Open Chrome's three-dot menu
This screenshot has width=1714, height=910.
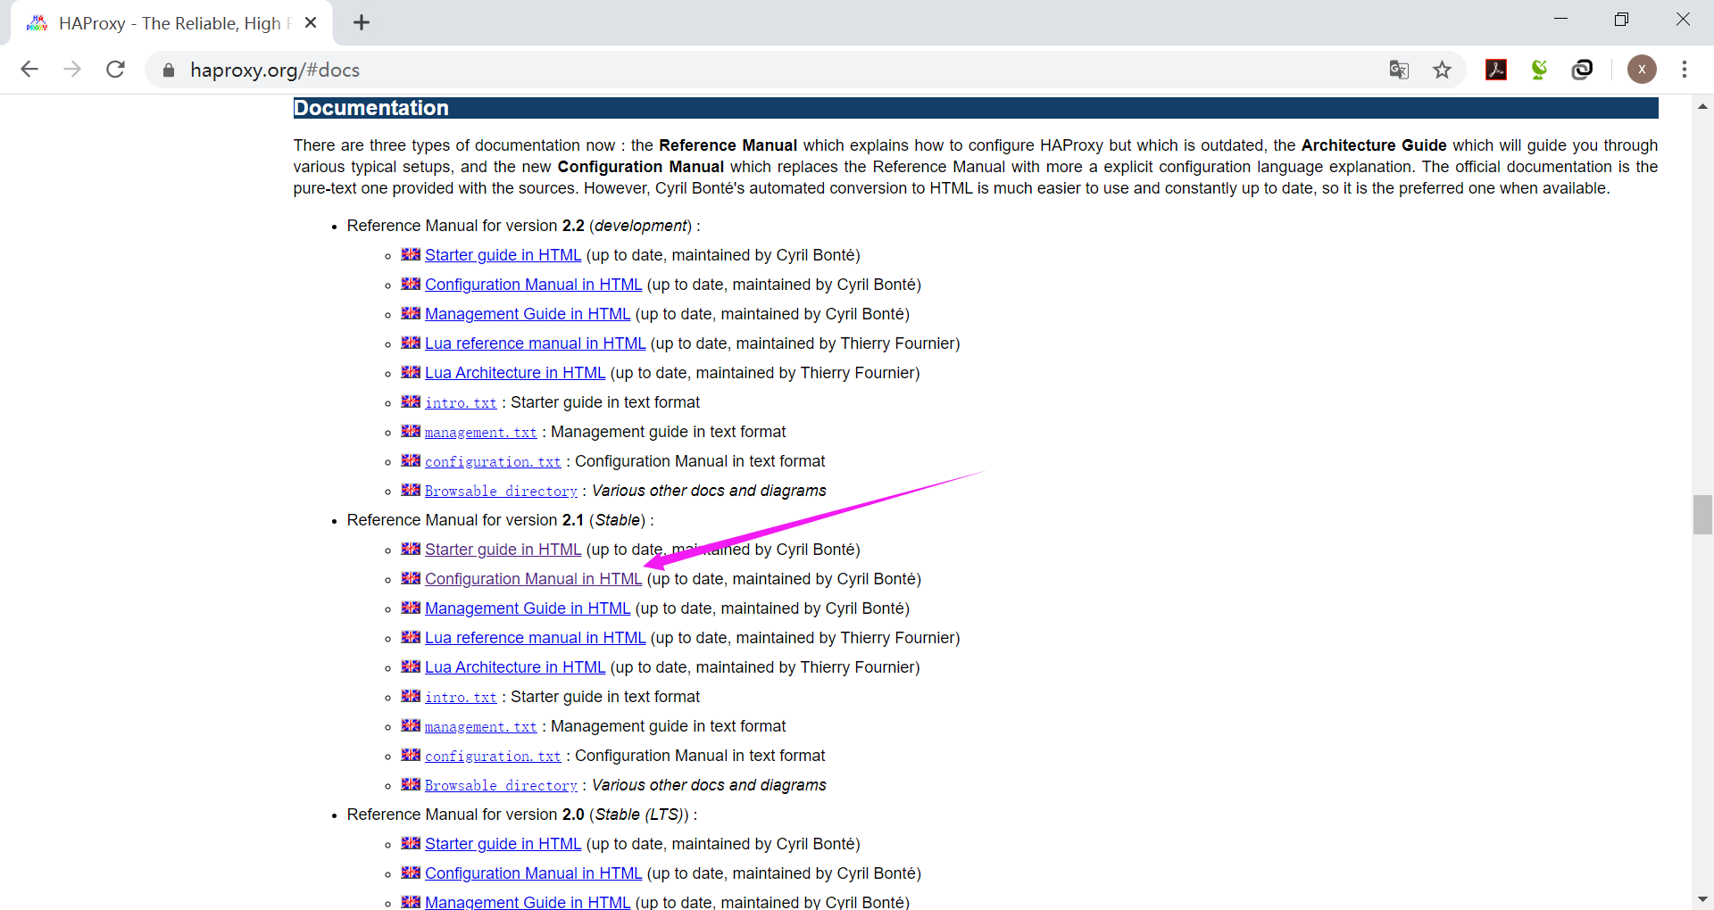tap(1685, 70)
